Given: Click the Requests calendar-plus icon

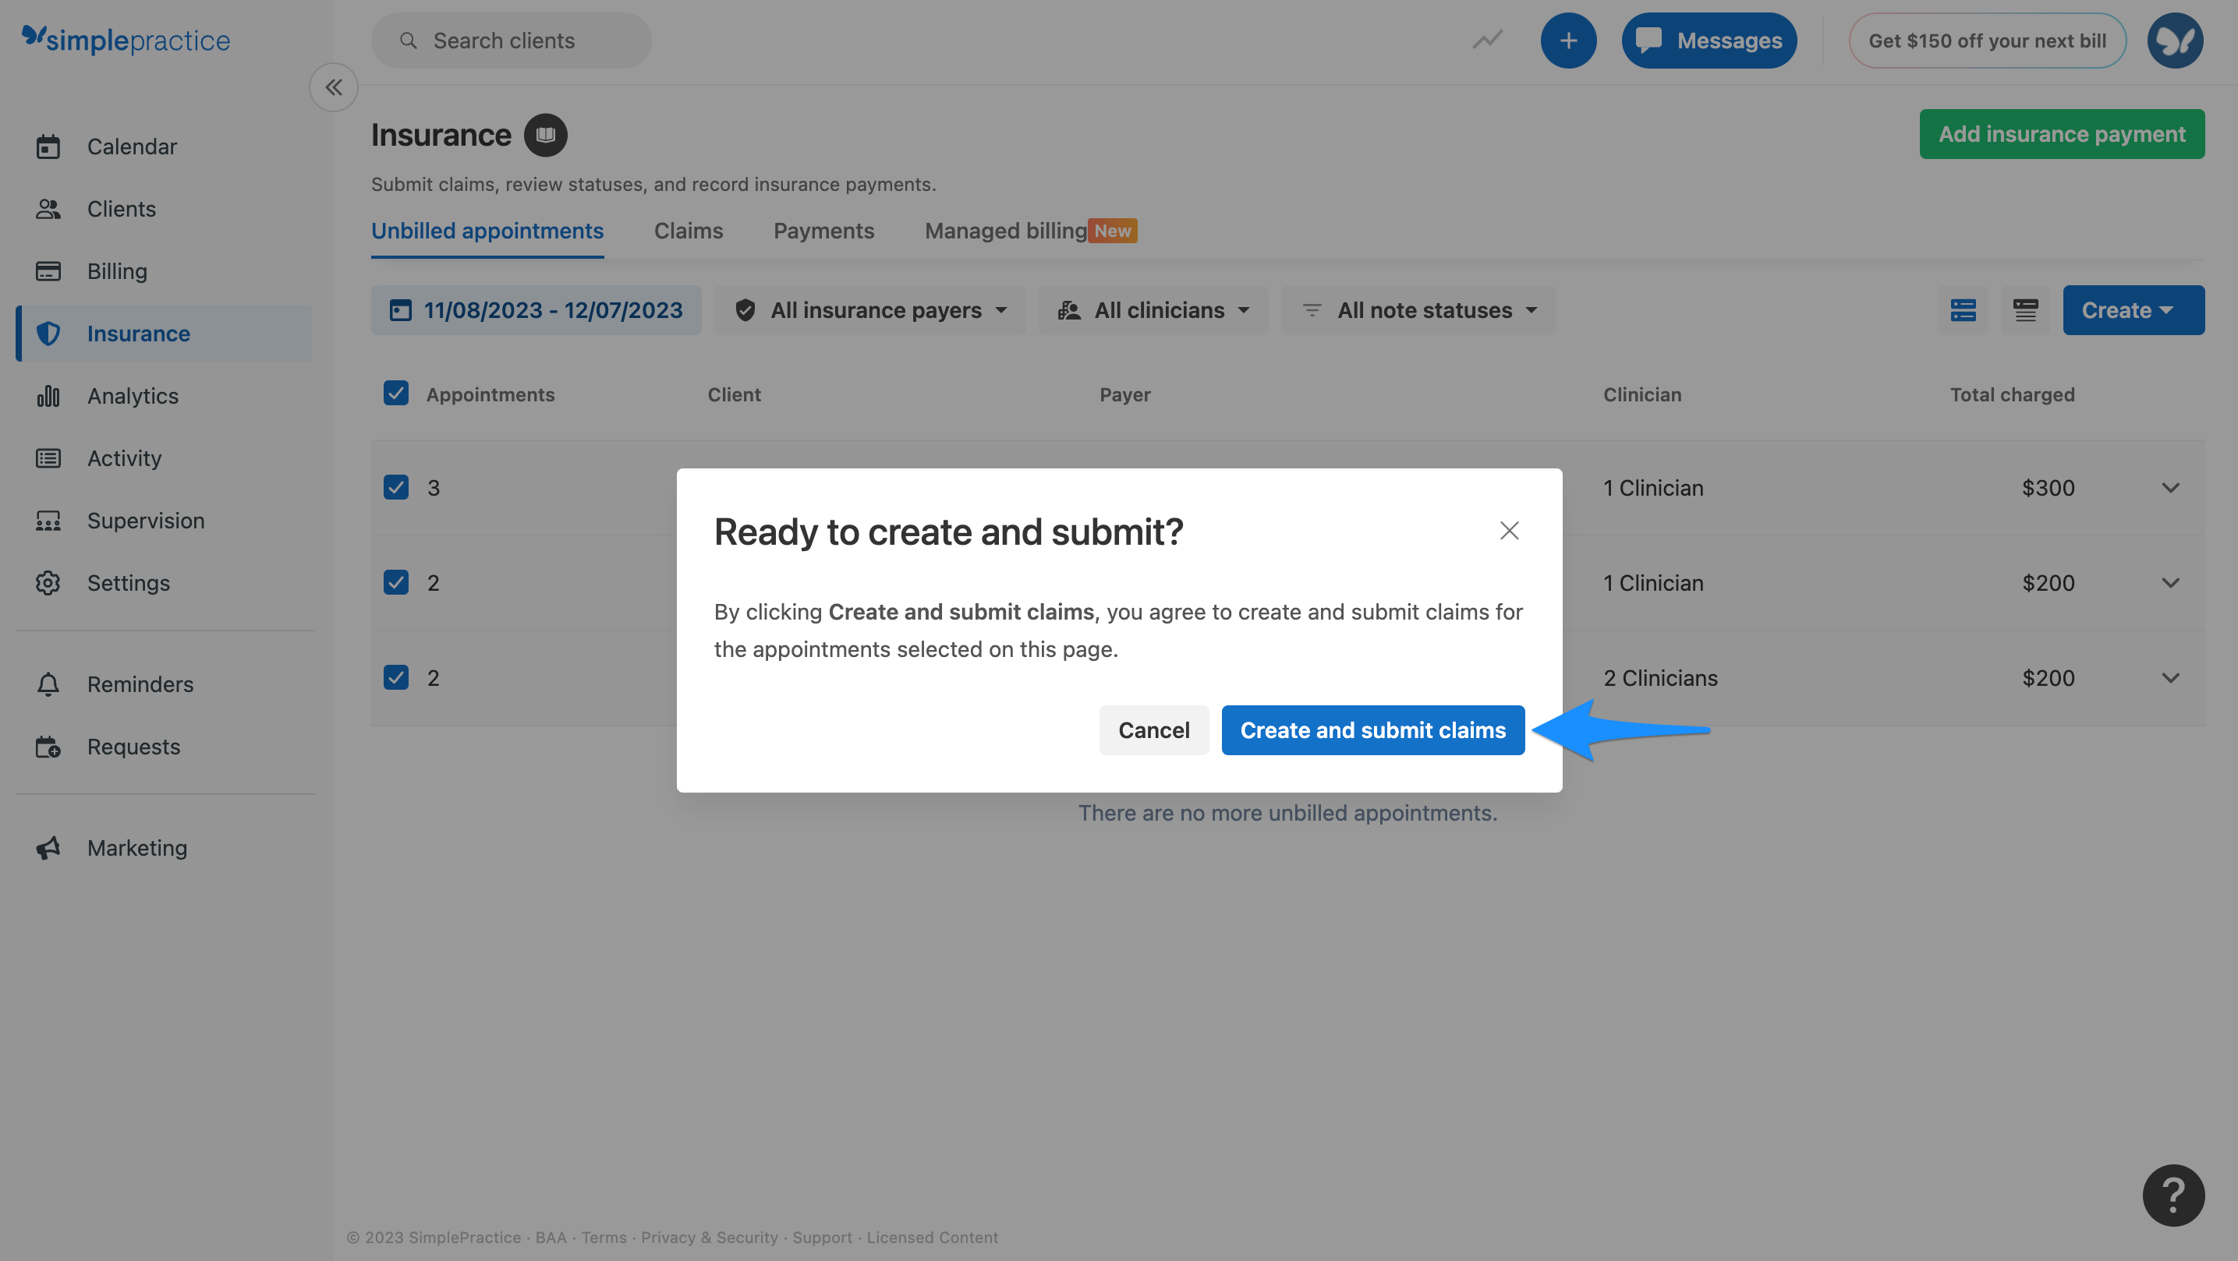Looking at the screenshot, I should (48, 747).
